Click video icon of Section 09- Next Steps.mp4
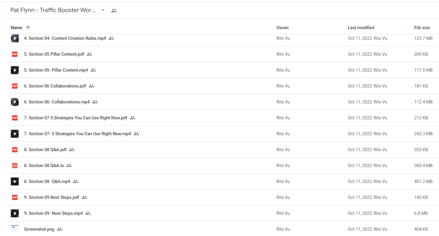 (x=15, y=213)
